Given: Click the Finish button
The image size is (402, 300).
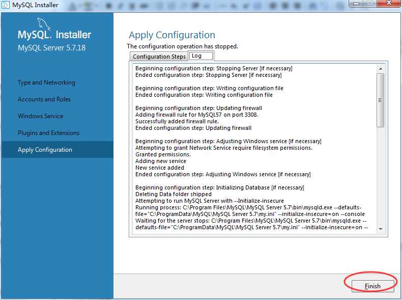Looking at the screenshot, I should pyautogui.click(x=372, y=286).
